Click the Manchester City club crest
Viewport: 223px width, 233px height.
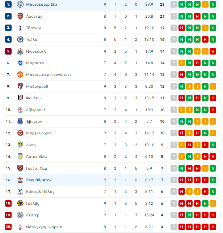click(20, 4)
